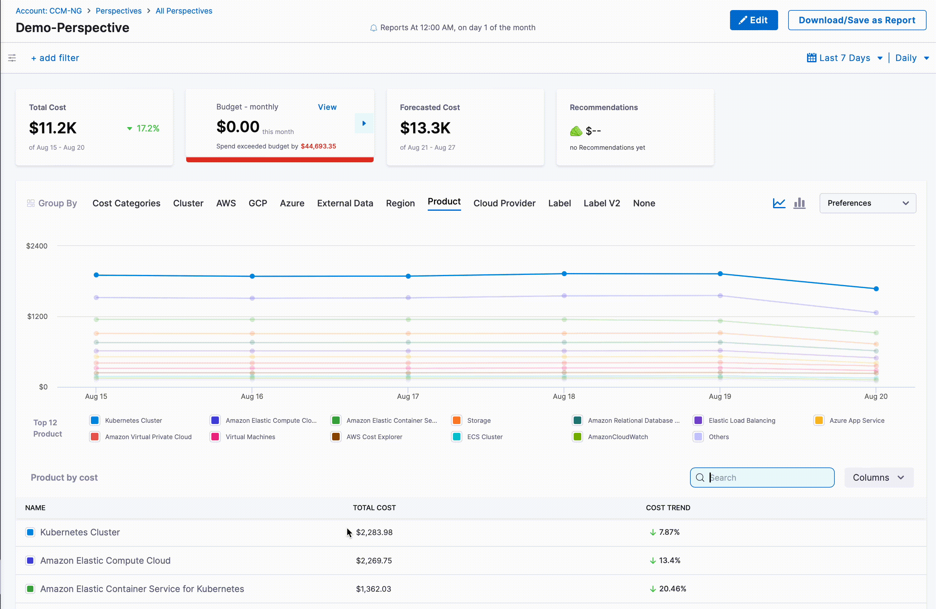Toggle Kubernetes Cluster legend series
This screenshot has height=609, width=936.
(x=95, y=420)
